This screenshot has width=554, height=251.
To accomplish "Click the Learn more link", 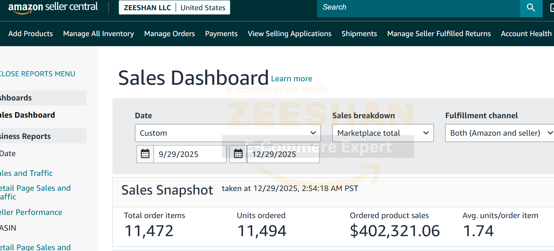I will pos(291,79).
